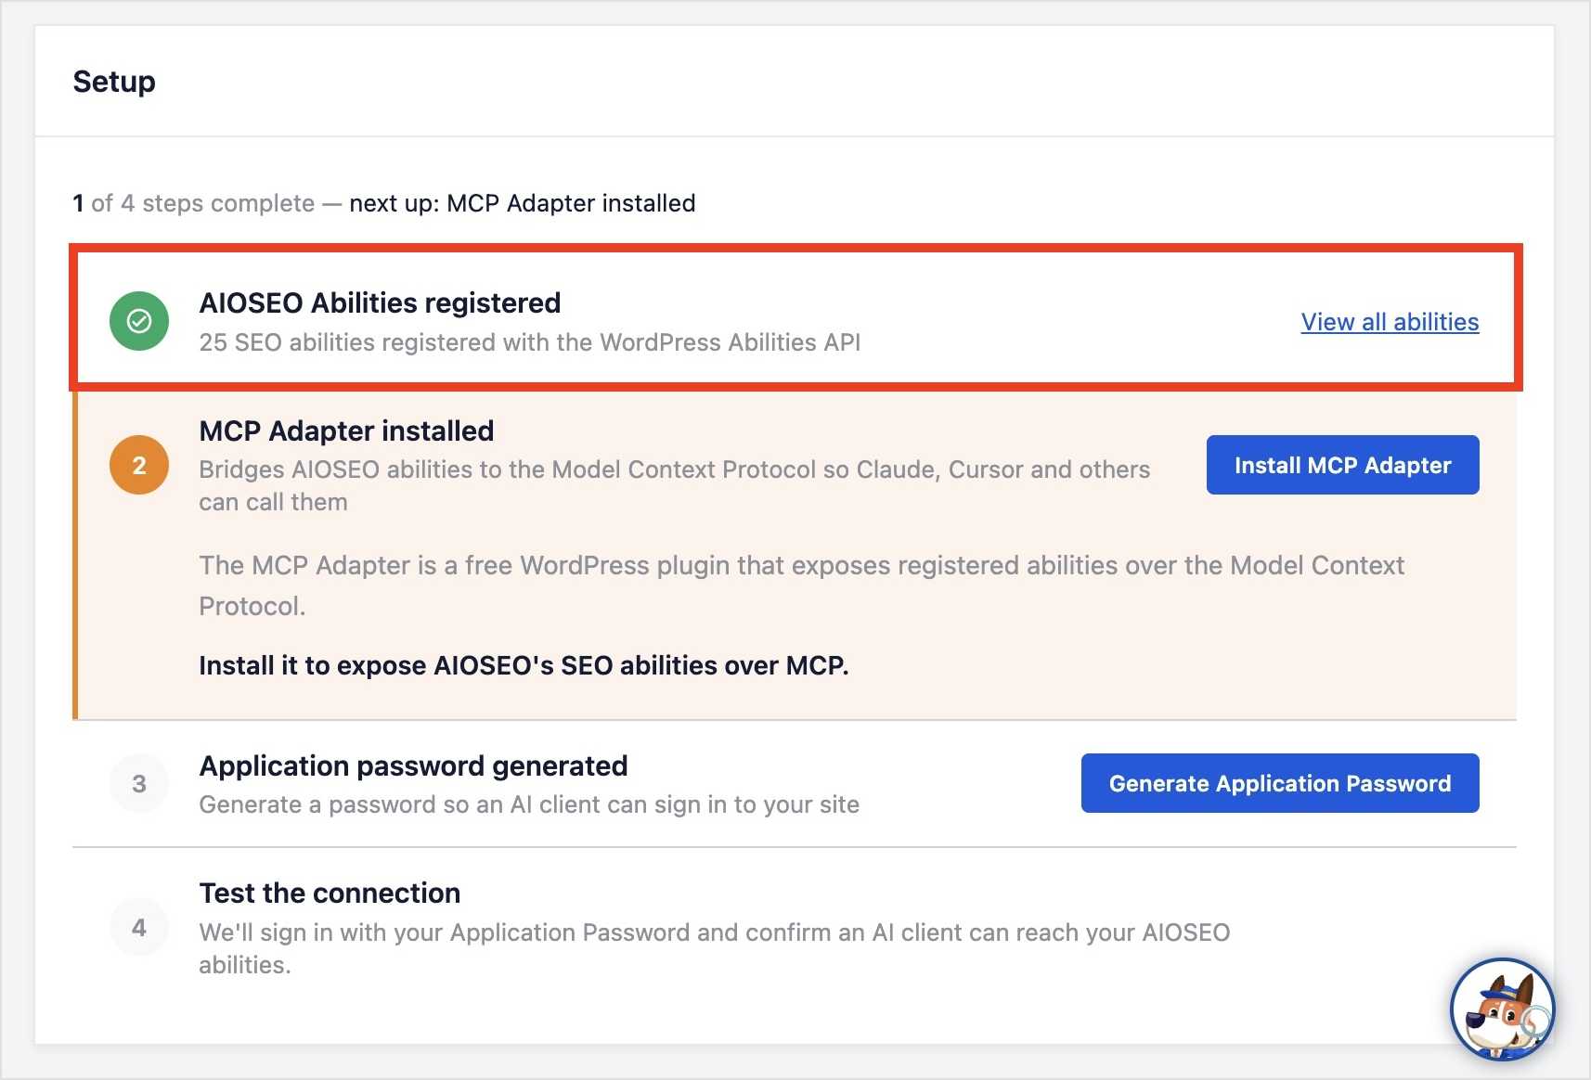Click Generate Application Password button
Screen dimensions: 1591x1080
coord(1280,783)
